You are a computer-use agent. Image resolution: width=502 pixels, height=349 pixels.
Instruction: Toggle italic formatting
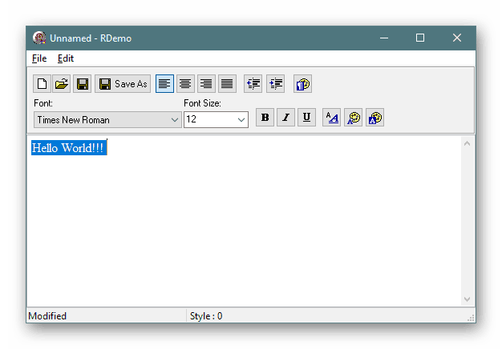(286, 118)
